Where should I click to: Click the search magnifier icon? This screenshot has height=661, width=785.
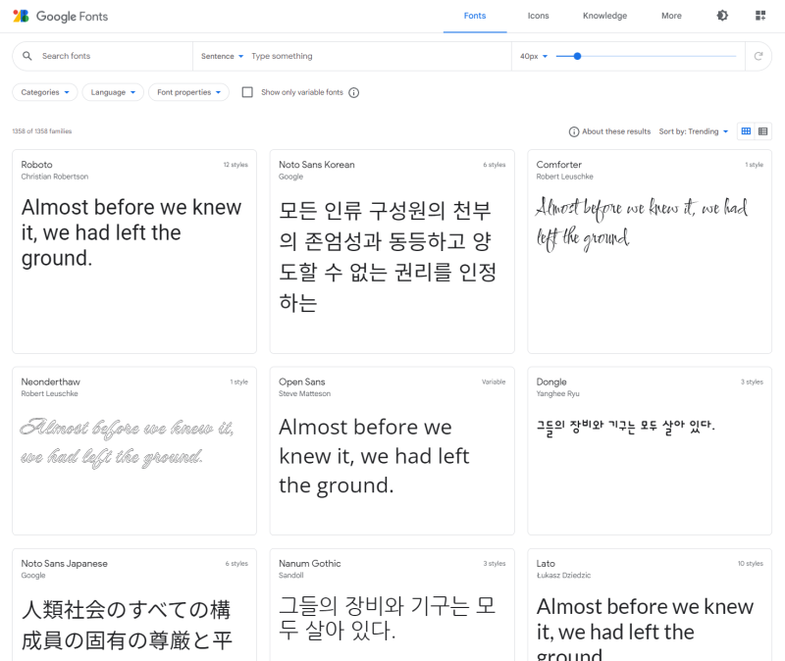[26, 56]
